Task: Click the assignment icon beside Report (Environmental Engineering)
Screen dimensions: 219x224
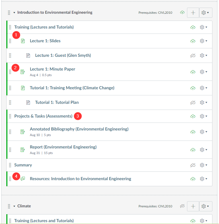Action: click(23, 150)
